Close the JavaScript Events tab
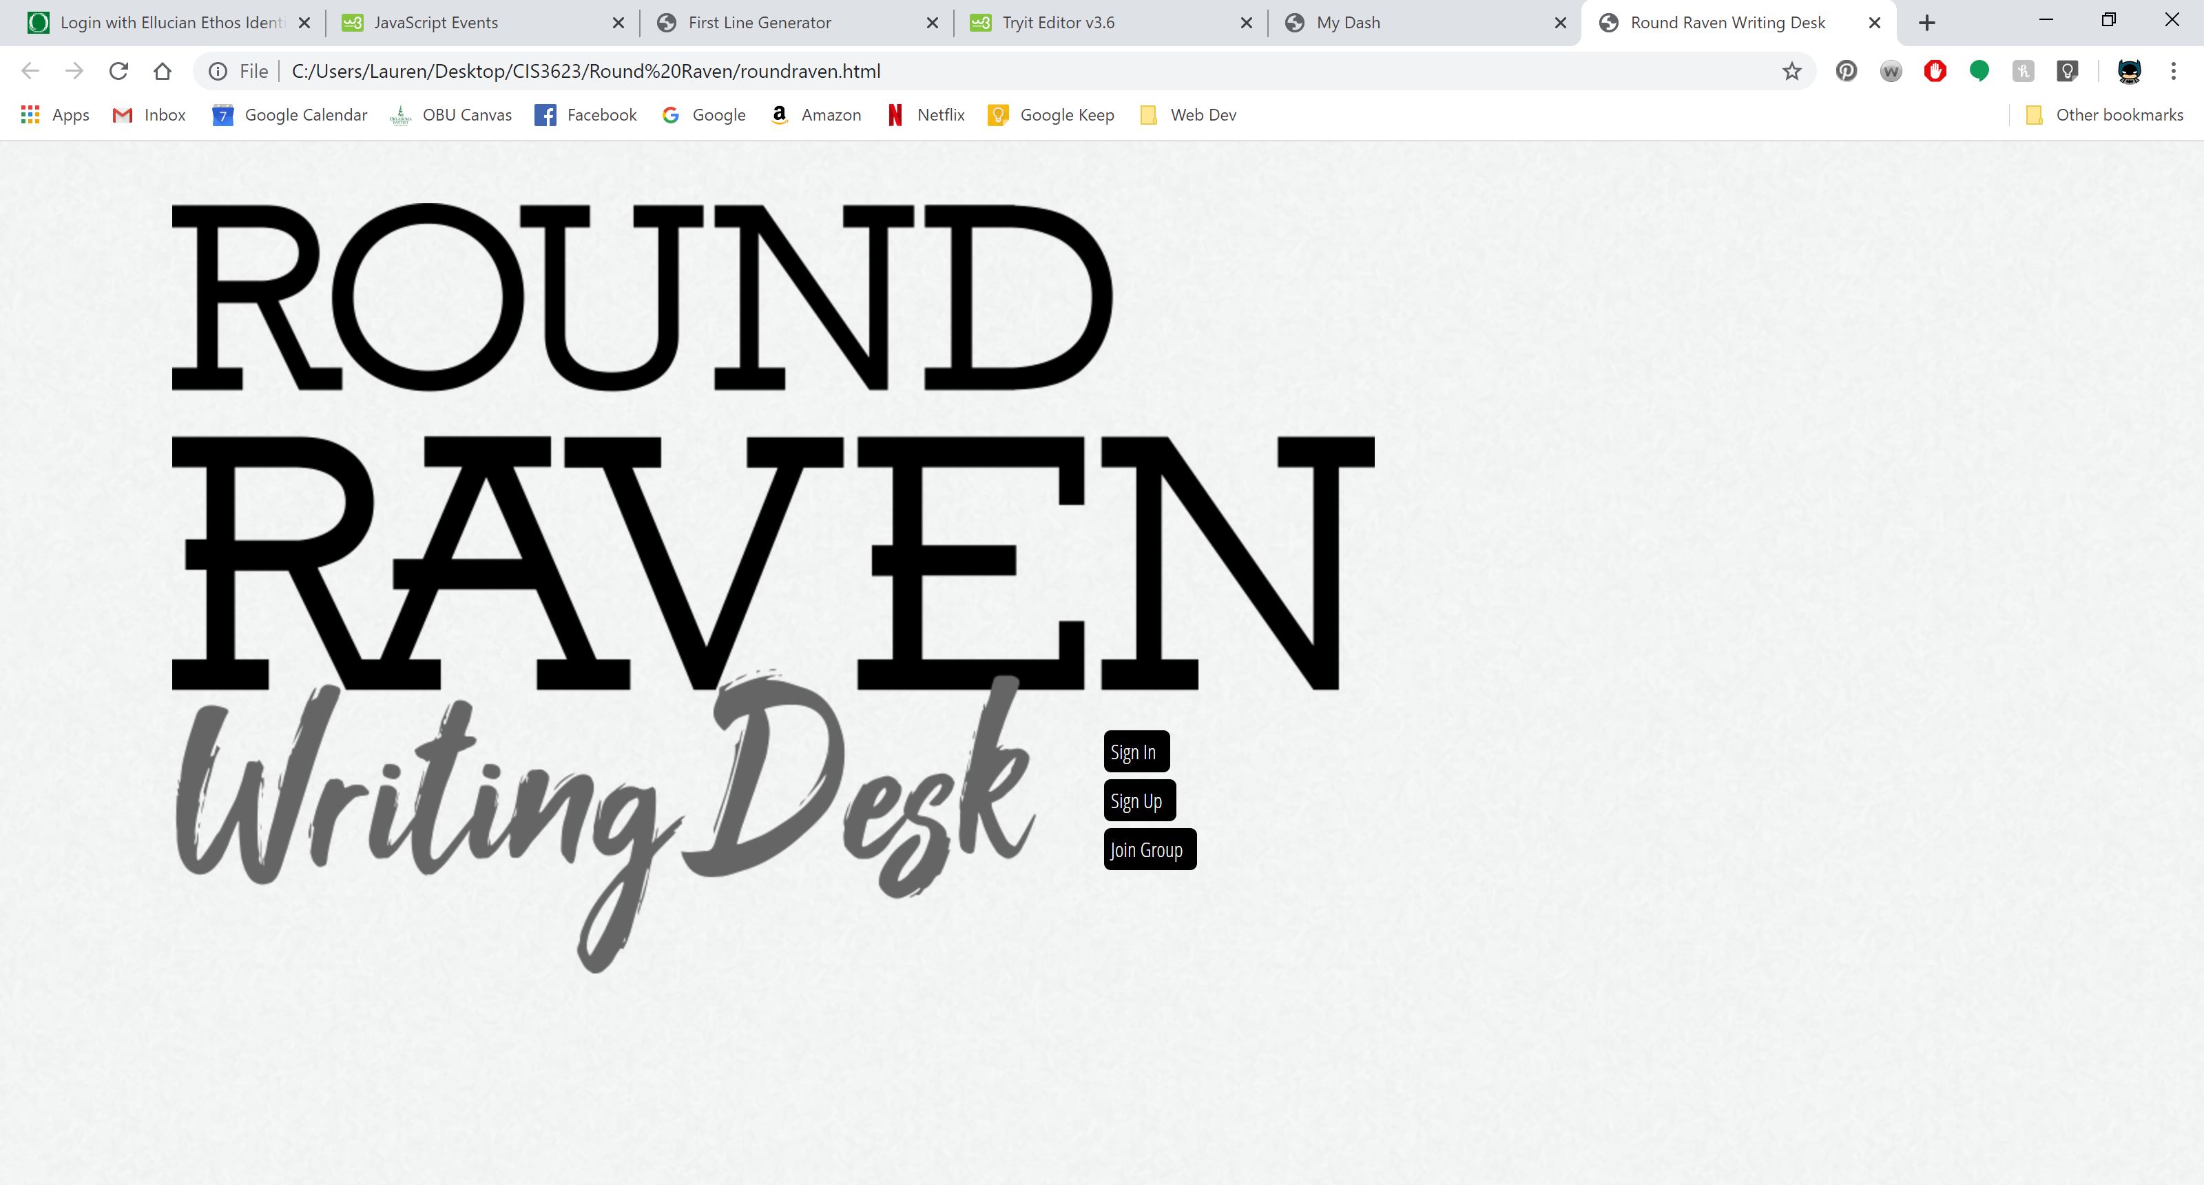 [618, 23]
